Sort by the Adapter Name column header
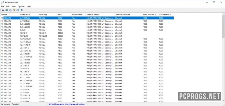This screenshot has width=225, height=106. pos(100,15)
